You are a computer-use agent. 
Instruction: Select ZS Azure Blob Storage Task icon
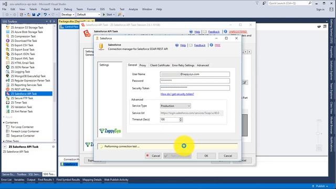(8, 32)
